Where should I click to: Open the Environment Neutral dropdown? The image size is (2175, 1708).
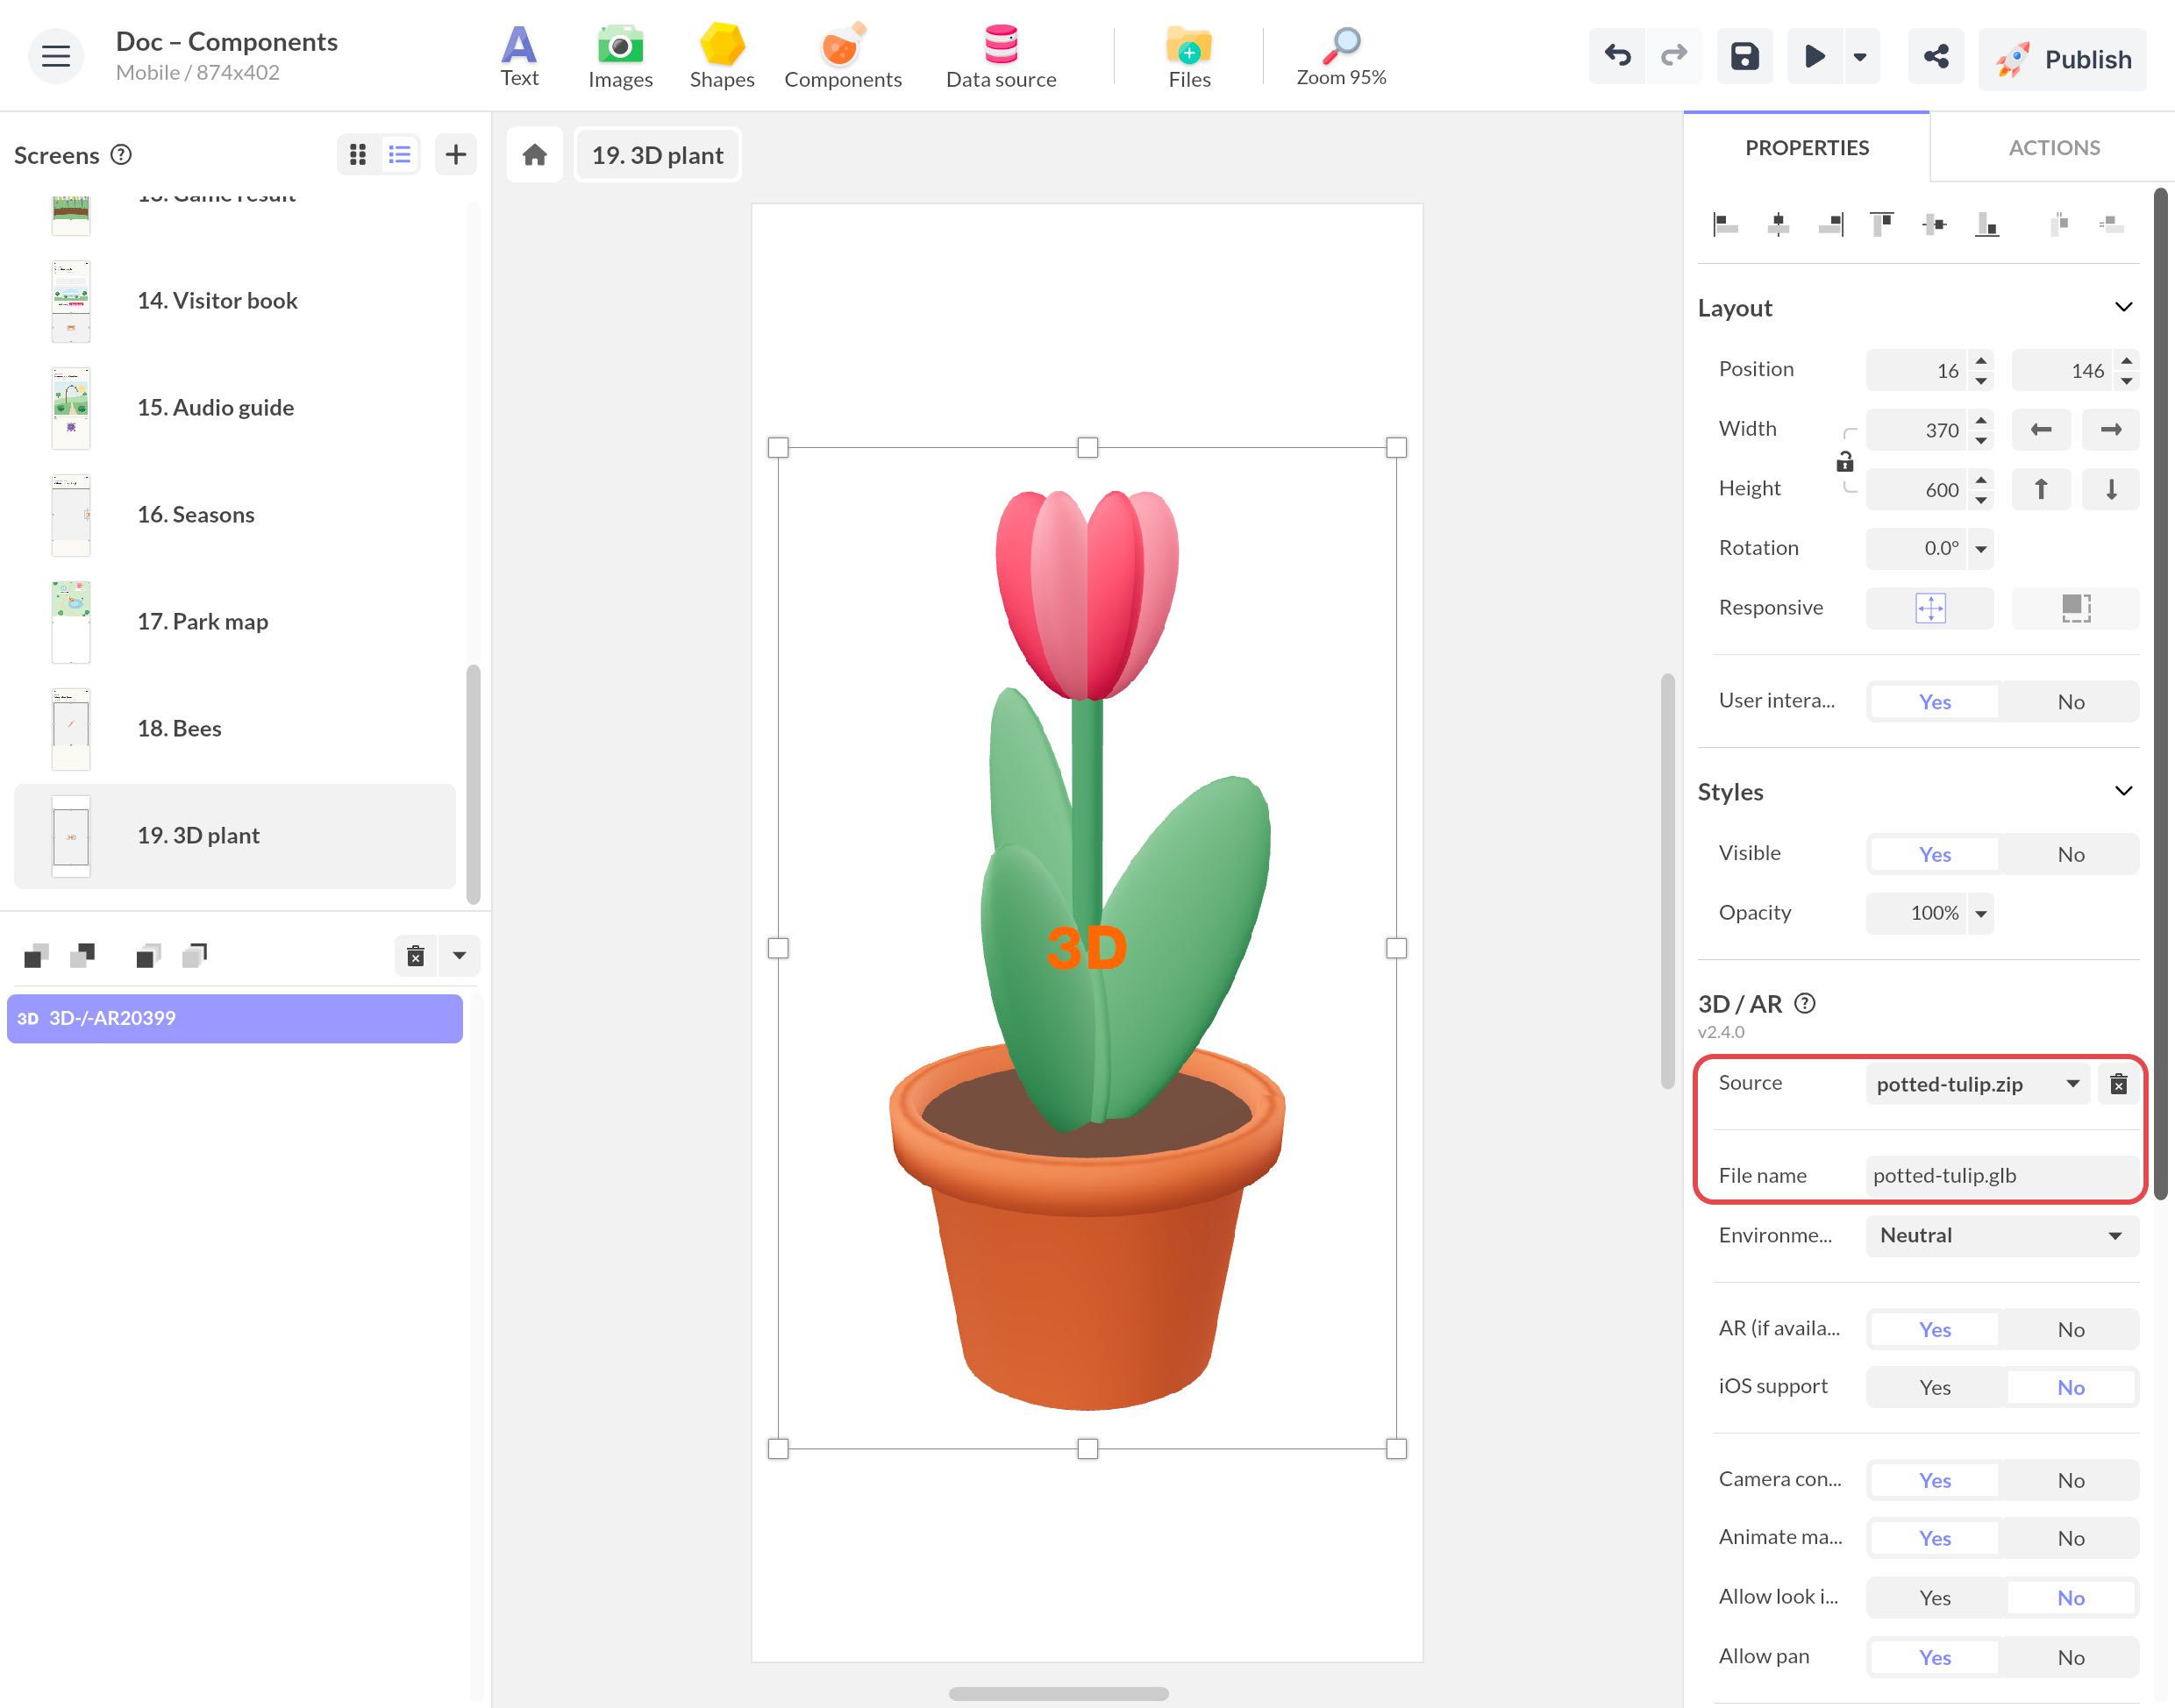click(x=2002, y=1236)
